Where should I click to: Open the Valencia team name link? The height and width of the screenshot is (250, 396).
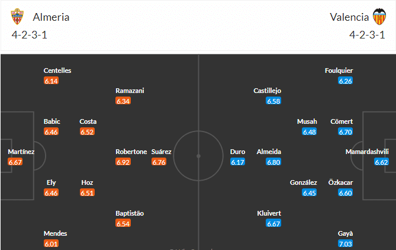350,17
